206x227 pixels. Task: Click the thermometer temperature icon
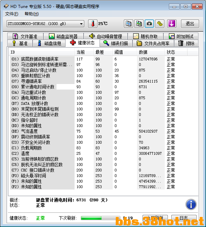tap(93, 24)
